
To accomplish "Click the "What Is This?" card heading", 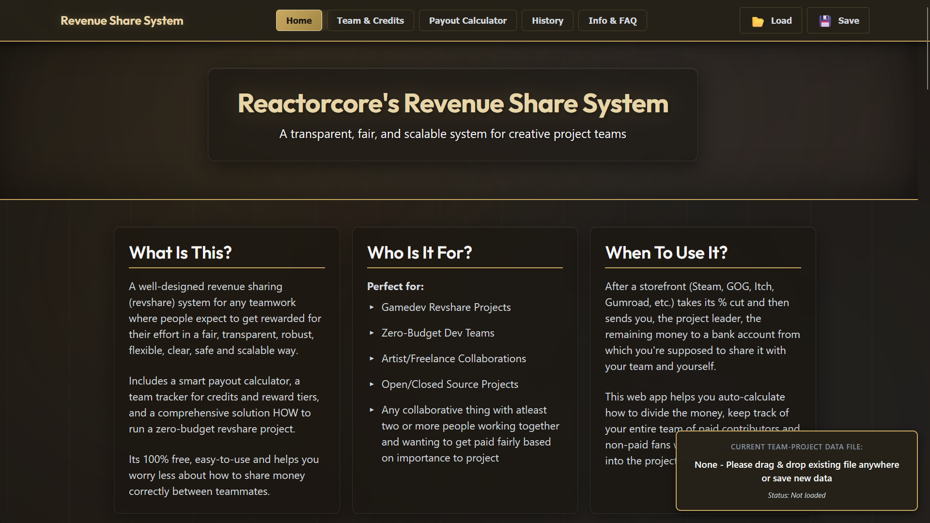I will coord(180,252).
